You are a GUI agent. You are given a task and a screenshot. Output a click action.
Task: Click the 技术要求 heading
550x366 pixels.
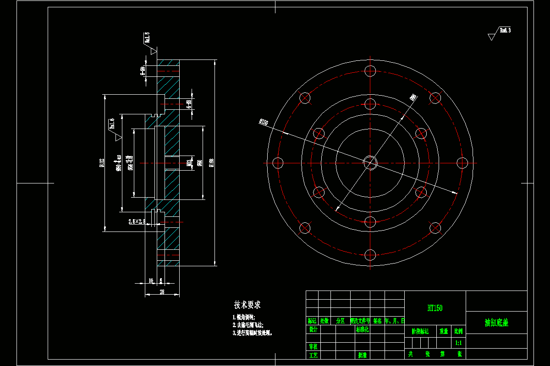point(247,305)
